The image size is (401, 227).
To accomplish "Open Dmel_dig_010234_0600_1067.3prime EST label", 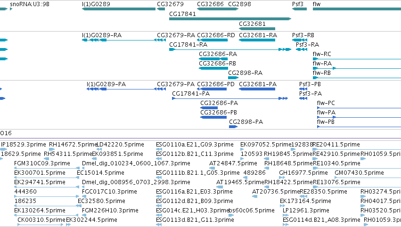I will coord(136,163).
